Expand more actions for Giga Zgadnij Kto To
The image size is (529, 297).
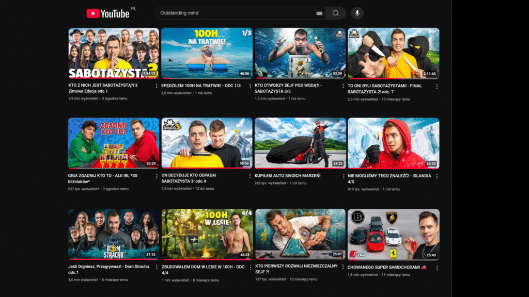pyautogui.click(x=157, y=176)
